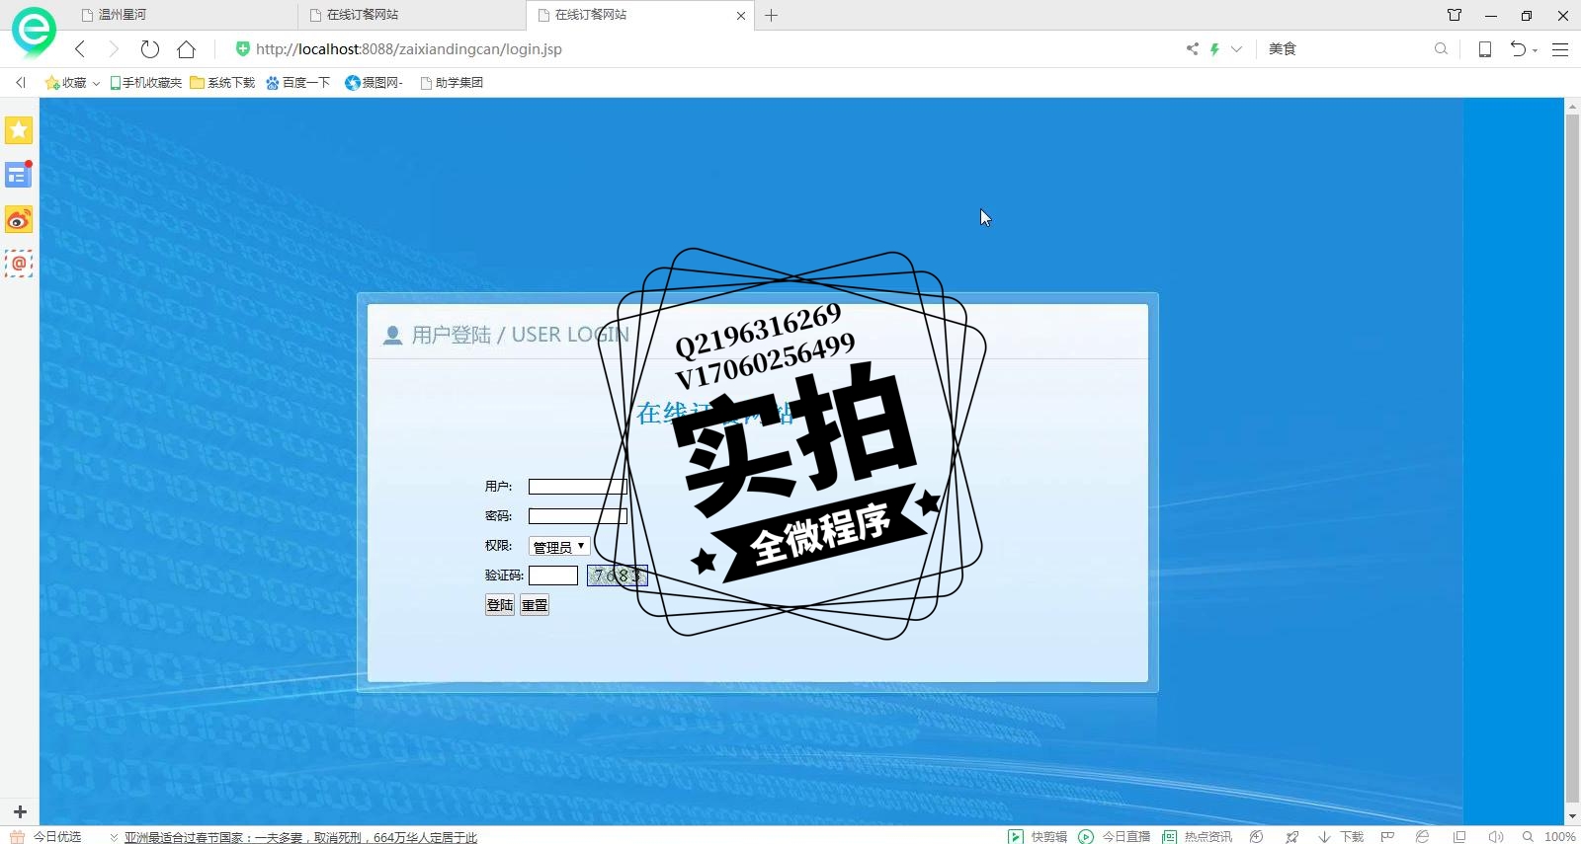Collapse the bookmarks sidebar arrow
The height and width of the screenshot is (844, 1581).
[21, 83]
